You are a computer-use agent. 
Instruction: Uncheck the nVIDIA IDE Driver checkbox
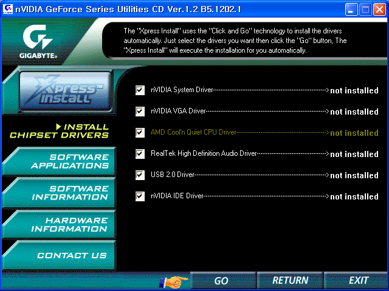point(140,196)
